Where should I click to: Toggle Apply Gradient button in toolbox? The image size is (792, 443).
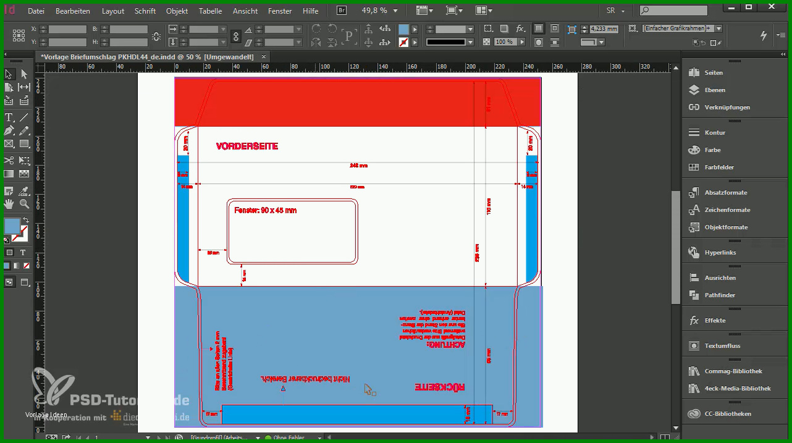[15, 266]
